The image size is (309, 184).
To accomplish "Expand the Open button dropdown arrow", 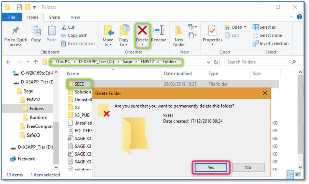I will [245, 27].
